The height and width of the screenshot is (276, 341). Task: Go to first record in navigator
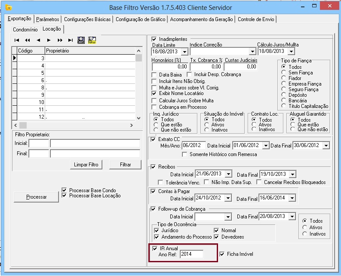17,40
